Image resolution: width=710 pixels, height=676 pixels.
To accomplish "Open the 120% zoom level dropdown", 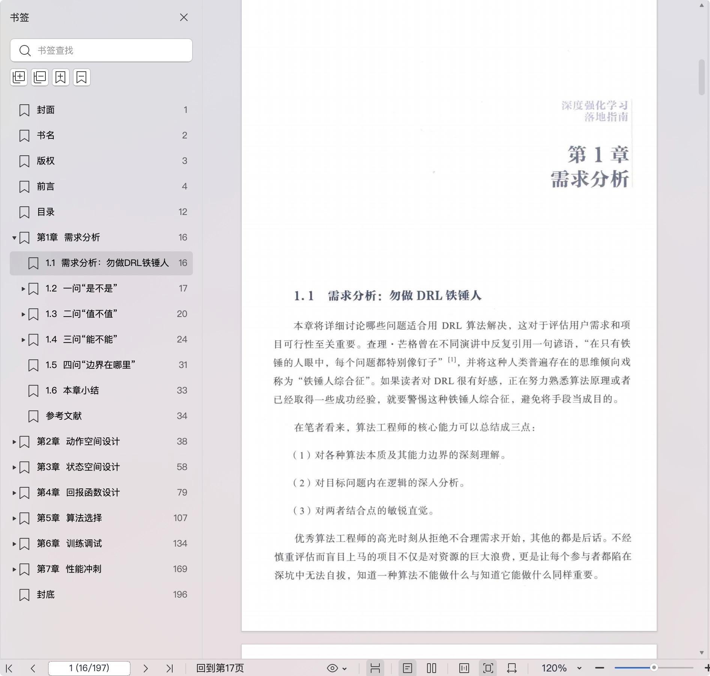I will pos(579,668).
